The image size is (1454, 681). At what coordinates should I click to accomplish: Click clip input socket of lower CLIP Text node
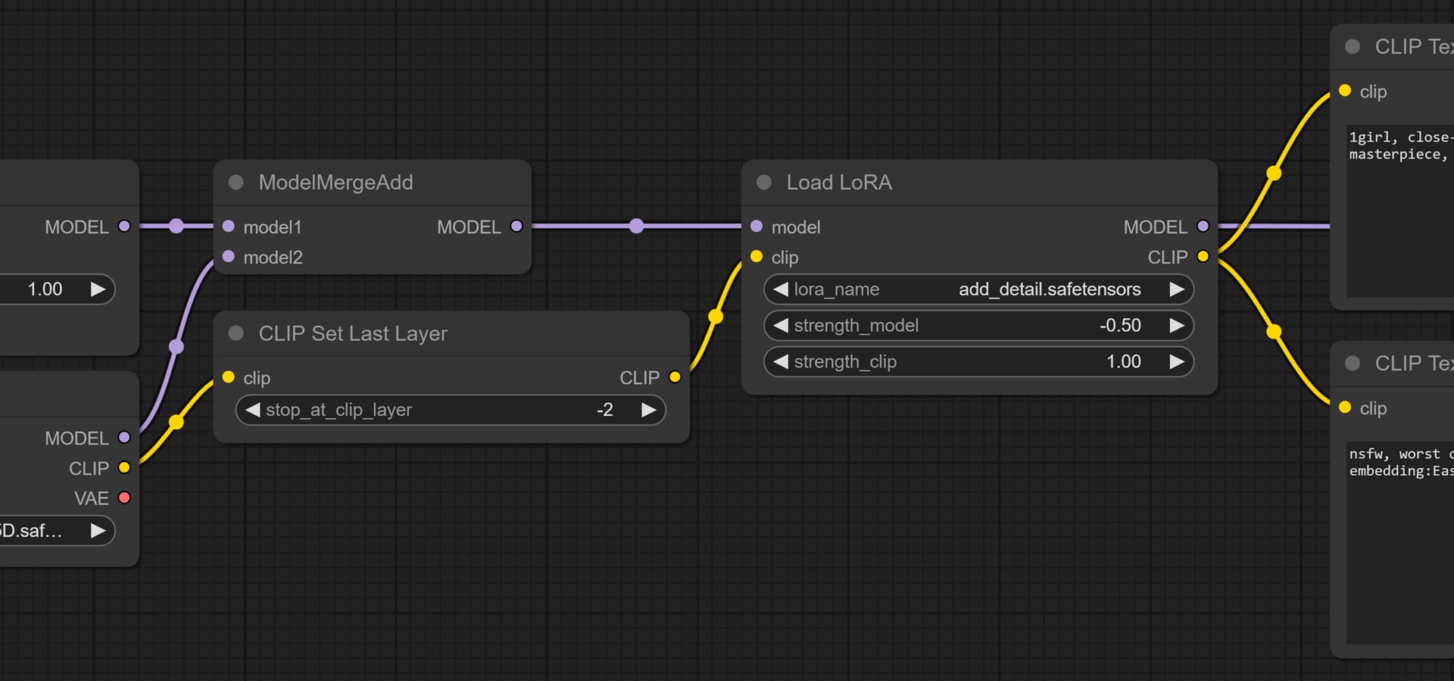tap(1345, 408)
